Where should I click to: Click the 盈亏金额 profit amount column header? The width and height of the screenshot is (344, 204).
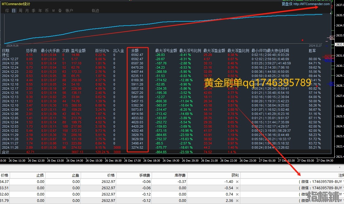(78, 51)
